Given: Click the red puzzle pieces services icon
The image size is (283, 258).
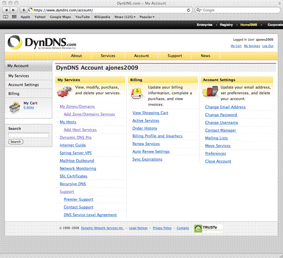Looking at the screenshot, I should tap(64, 91).
